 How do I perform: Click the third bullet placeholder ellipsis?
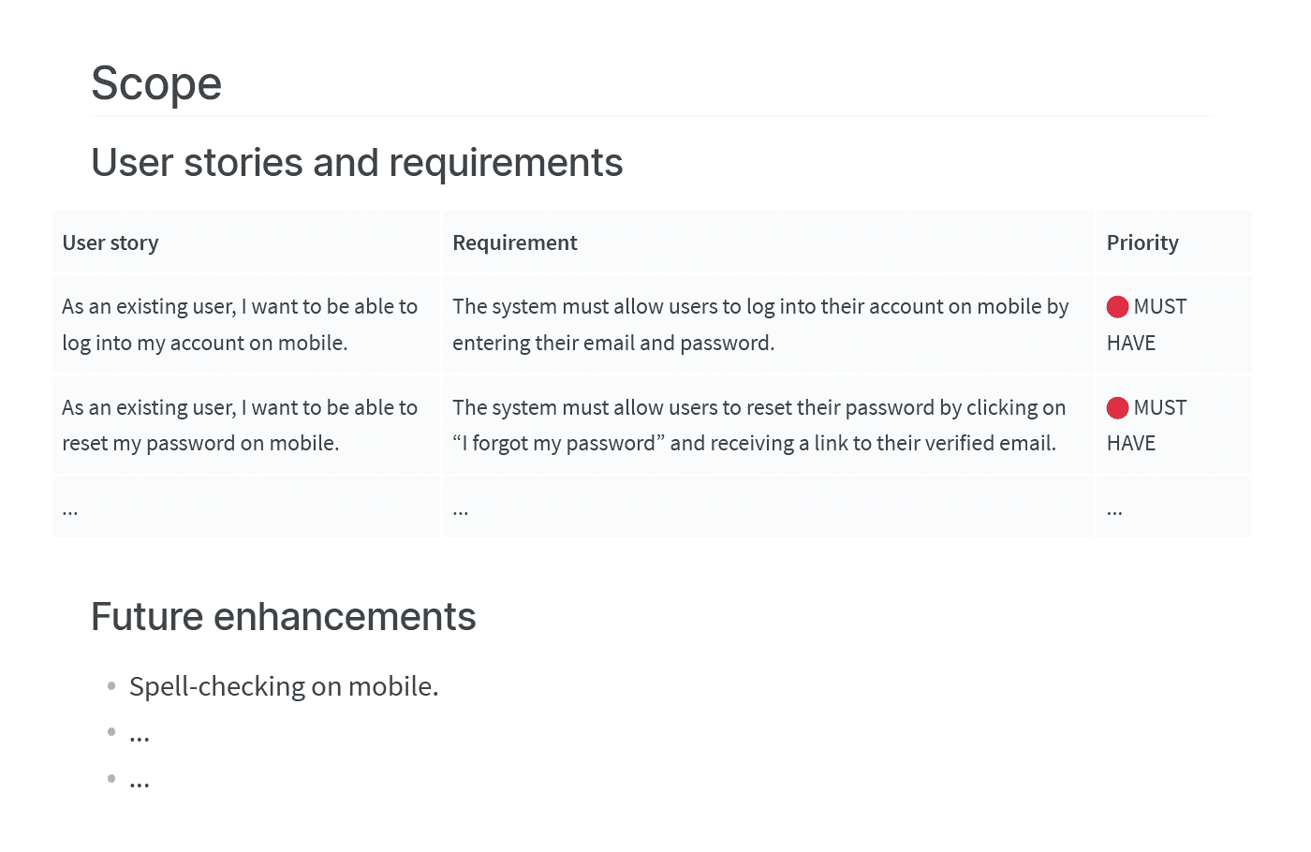click(140, 782)
